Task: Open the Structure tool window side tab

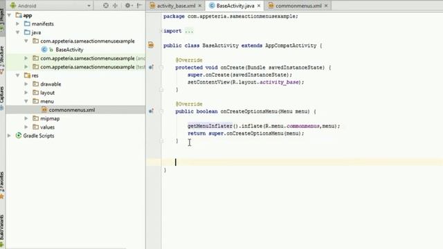Action: tap(2, 60)
